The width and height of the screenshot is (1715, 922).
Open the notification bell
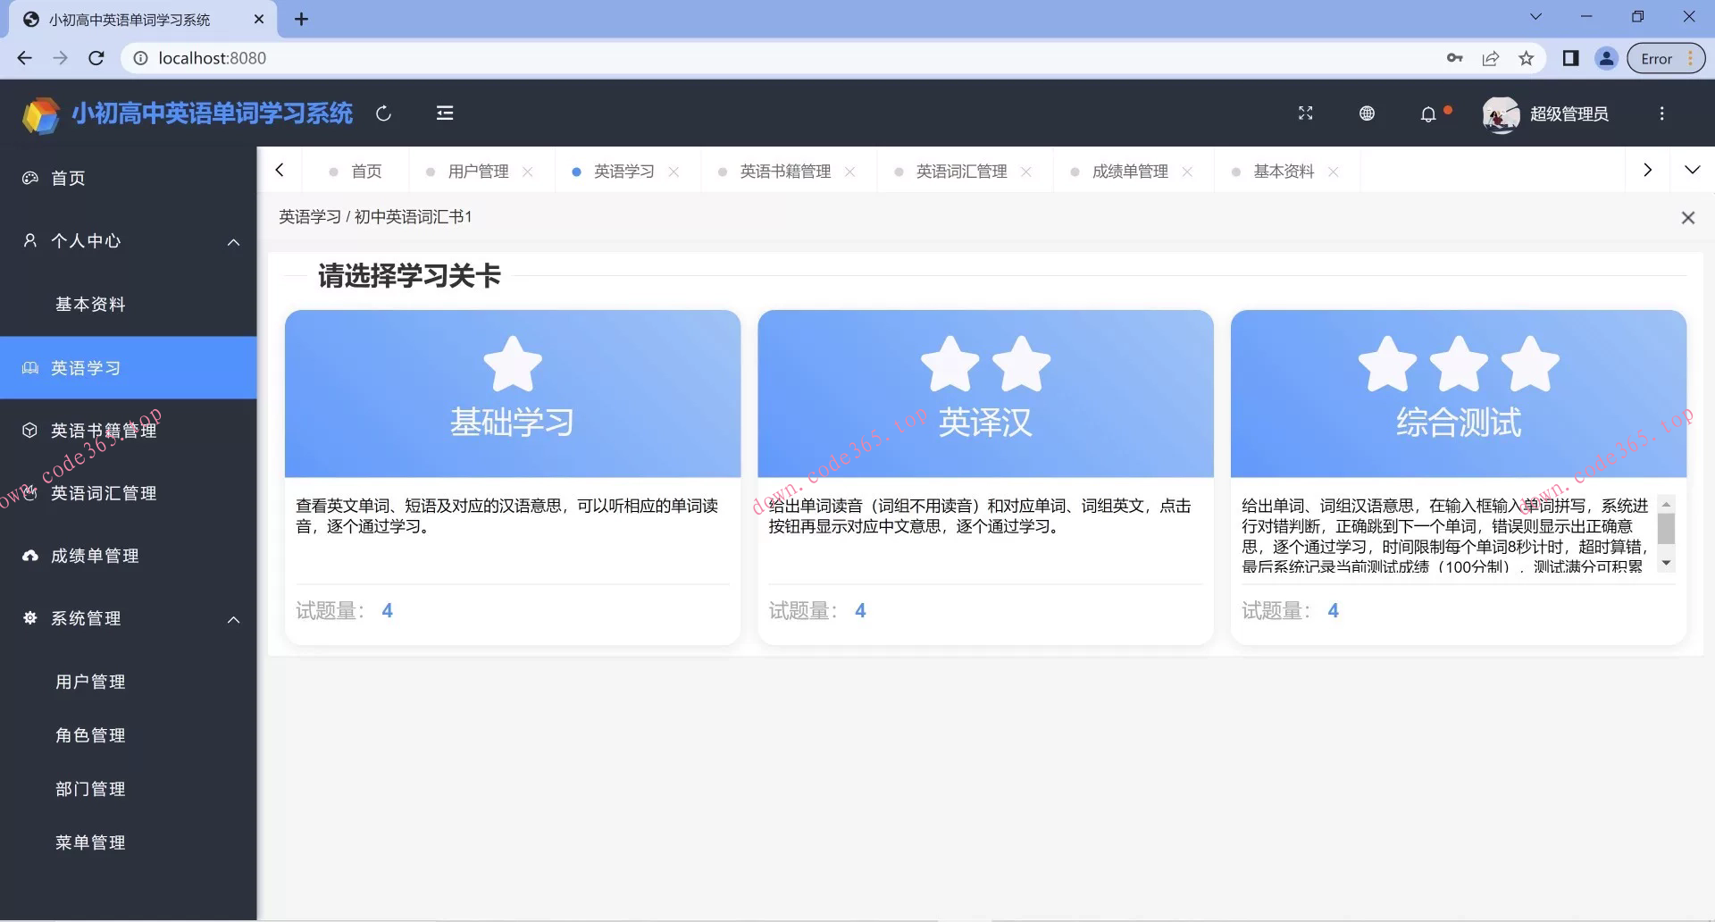click(1428, 114)
